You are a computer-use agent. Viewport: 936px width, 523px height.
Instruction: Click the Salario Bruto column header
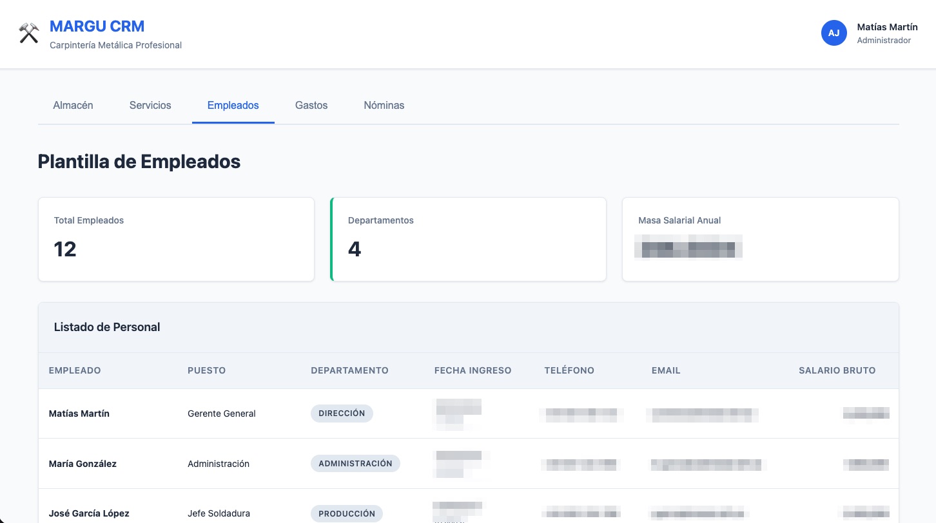837,370
